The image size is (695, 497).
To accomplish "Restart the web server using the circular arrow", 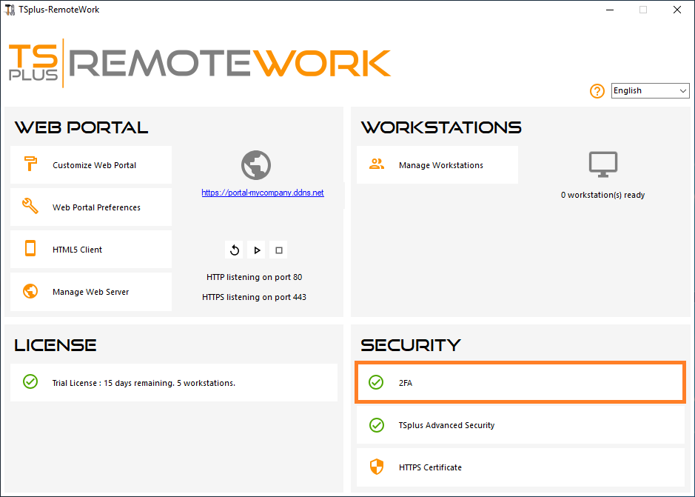I will pos(234,250).
